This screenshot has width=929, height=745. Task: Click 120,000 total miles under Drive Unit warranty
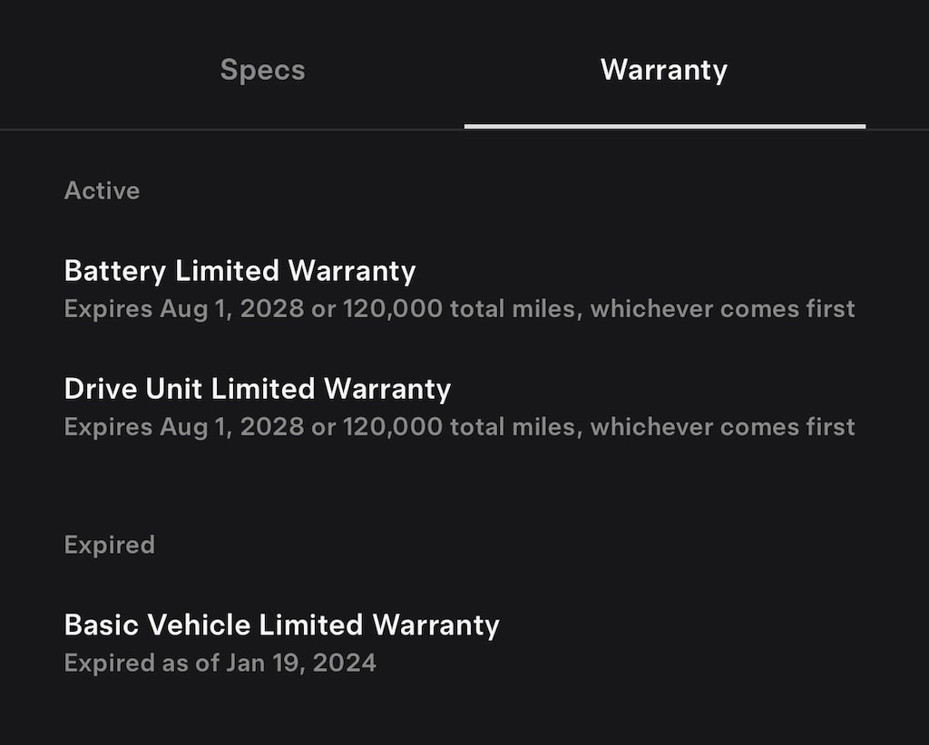tap(460, 427)
